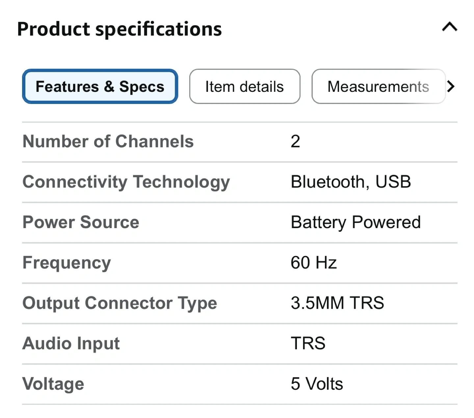Click the Bluetooth, USB value
474x418 pixels.
pyautogui.click(x=351, y=182)
